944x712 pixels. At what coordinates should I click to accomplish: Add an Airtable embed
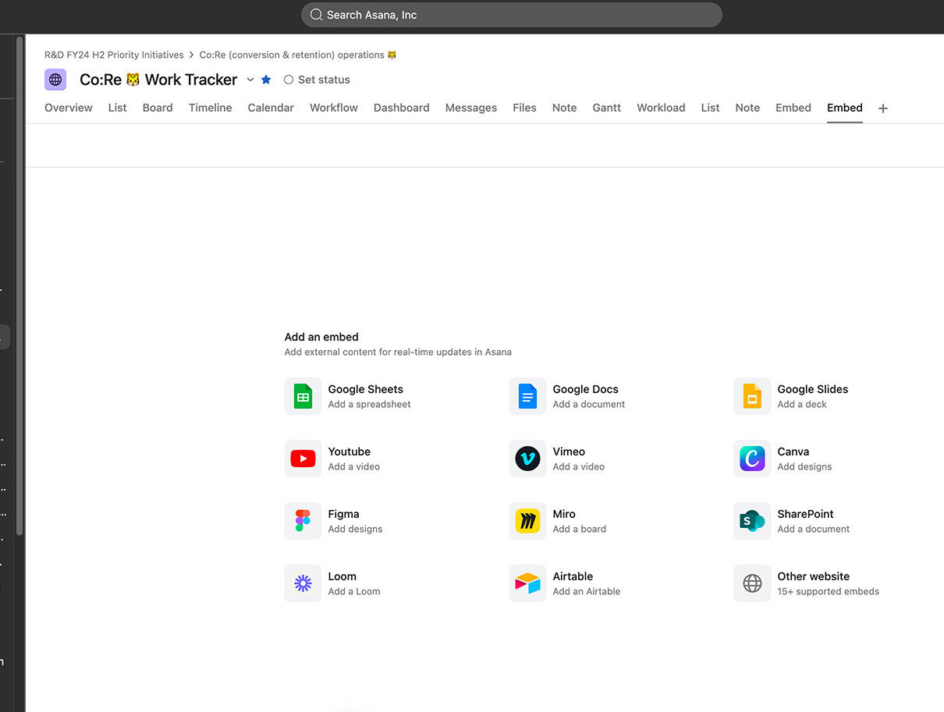tap(573, 583)
